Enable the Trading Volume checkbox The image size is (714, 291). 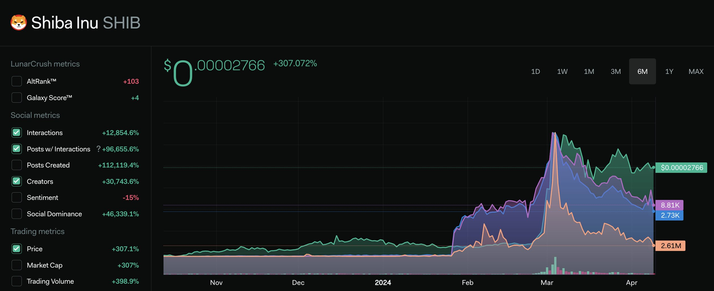click(17, 281)
